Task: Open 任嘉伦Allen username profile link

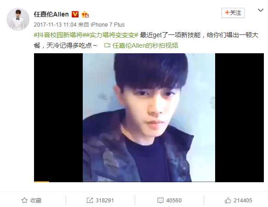Action: 51,14
